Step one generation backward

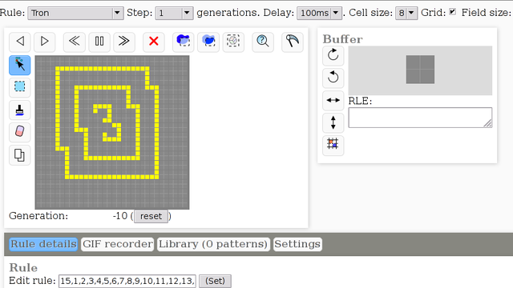20,42
